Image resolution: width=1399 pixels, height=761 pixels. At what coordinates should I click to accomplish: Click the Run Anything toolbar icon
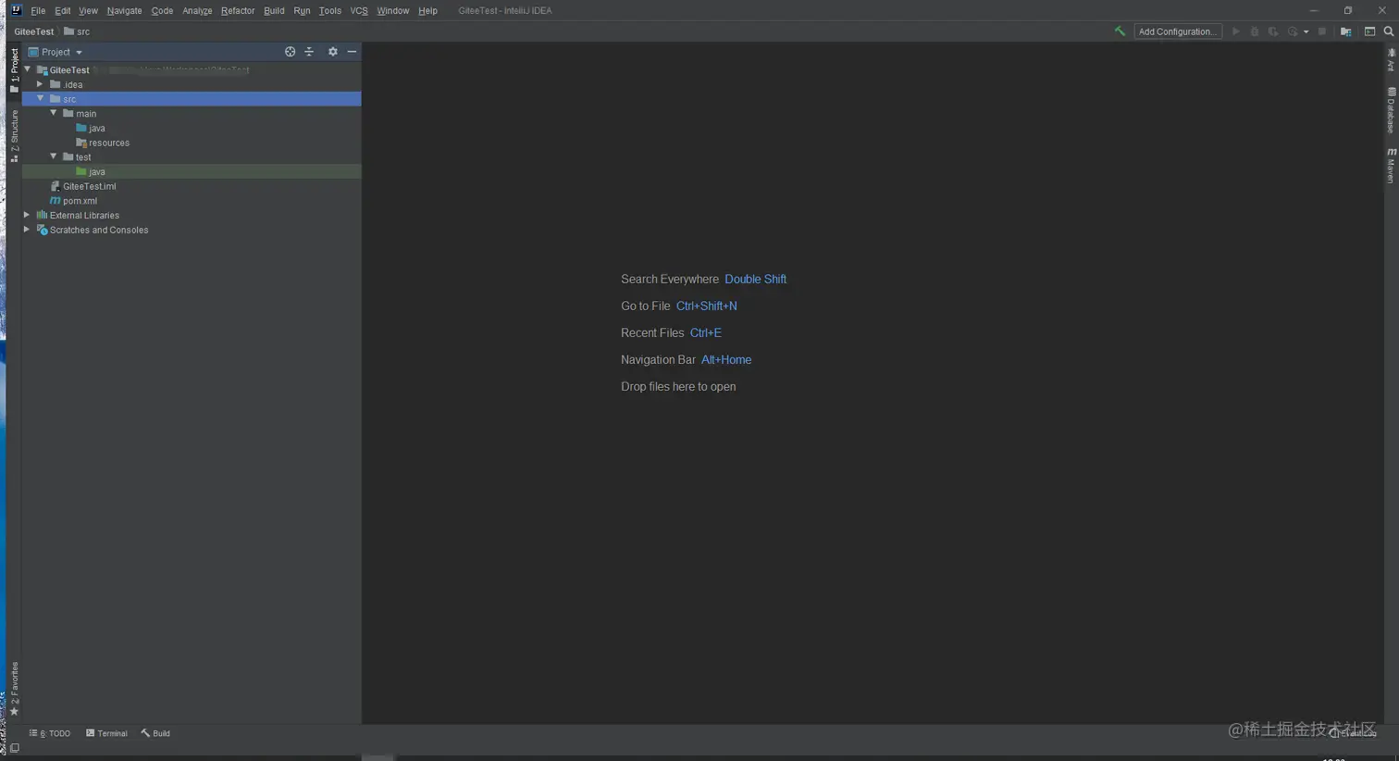1369,31
